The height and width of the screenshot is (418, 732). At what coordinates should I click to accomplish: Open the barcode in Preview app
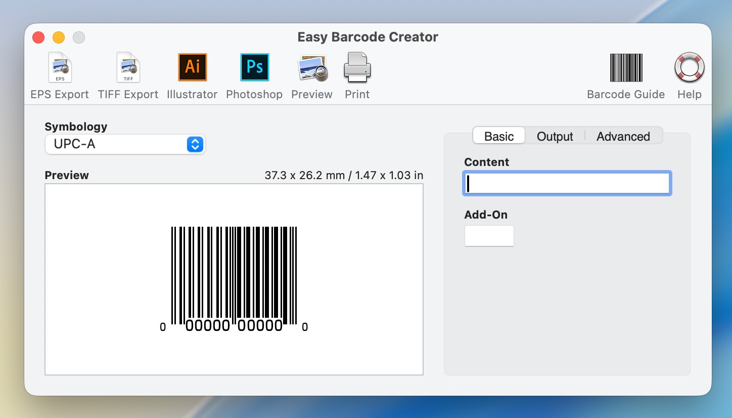[x=312, y=68]
